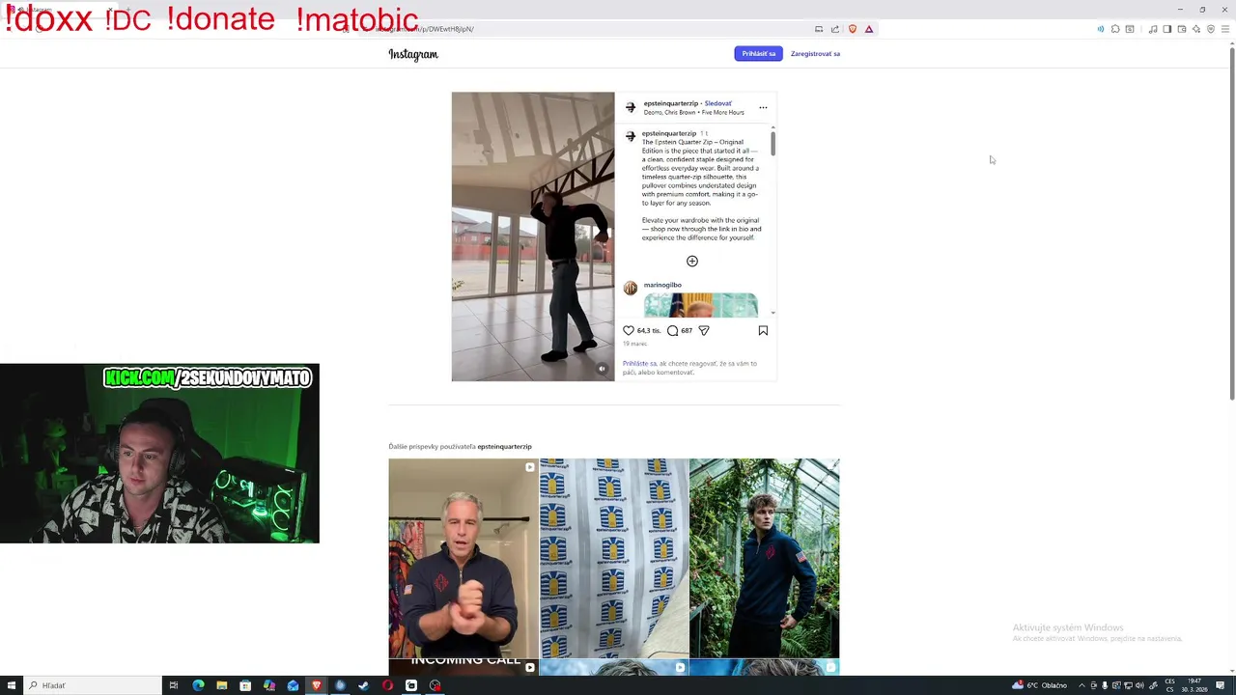The width and height of the screenshot is (1236, 695).
Task: Open File Explorer from the taskbar
Action: (221, 685)
